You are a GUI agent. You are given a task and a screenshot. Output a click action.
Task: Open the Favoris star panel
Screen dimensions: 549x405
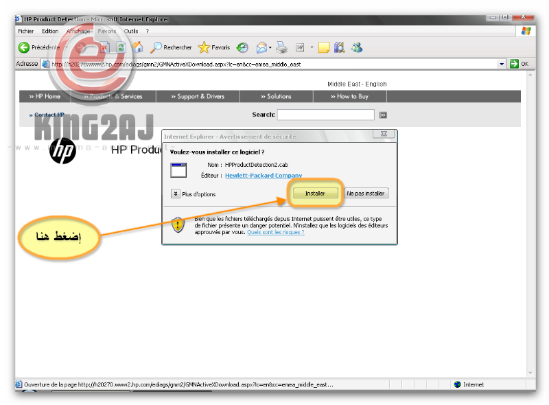coord(214,47)
